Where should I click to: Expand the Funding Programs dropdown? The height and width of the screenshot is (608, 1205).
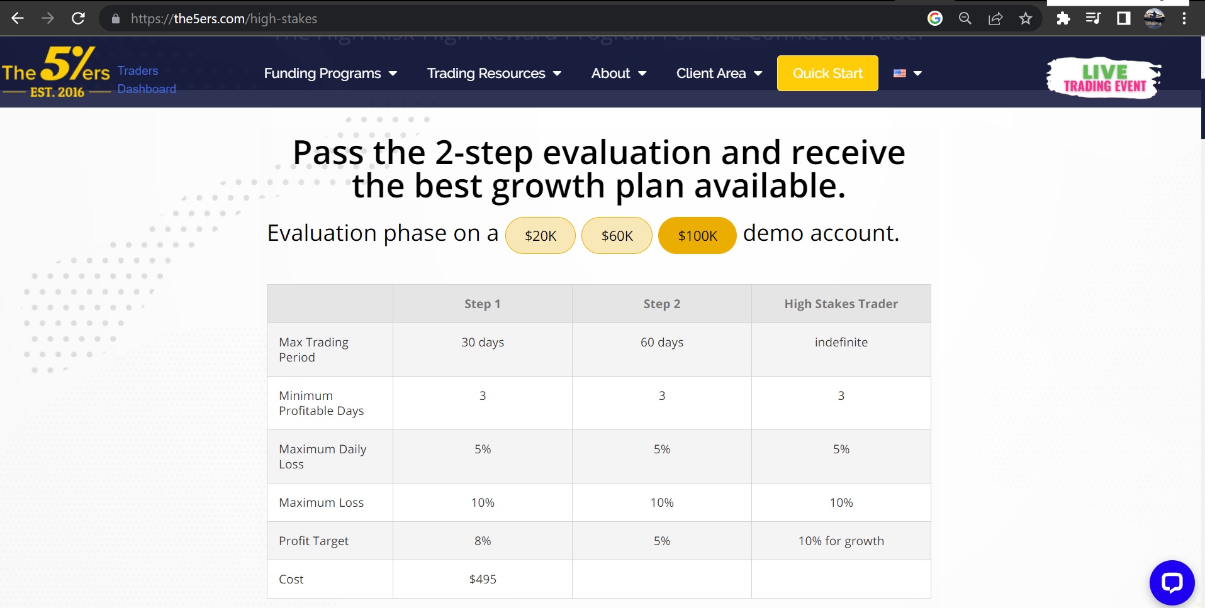[330, 74]
